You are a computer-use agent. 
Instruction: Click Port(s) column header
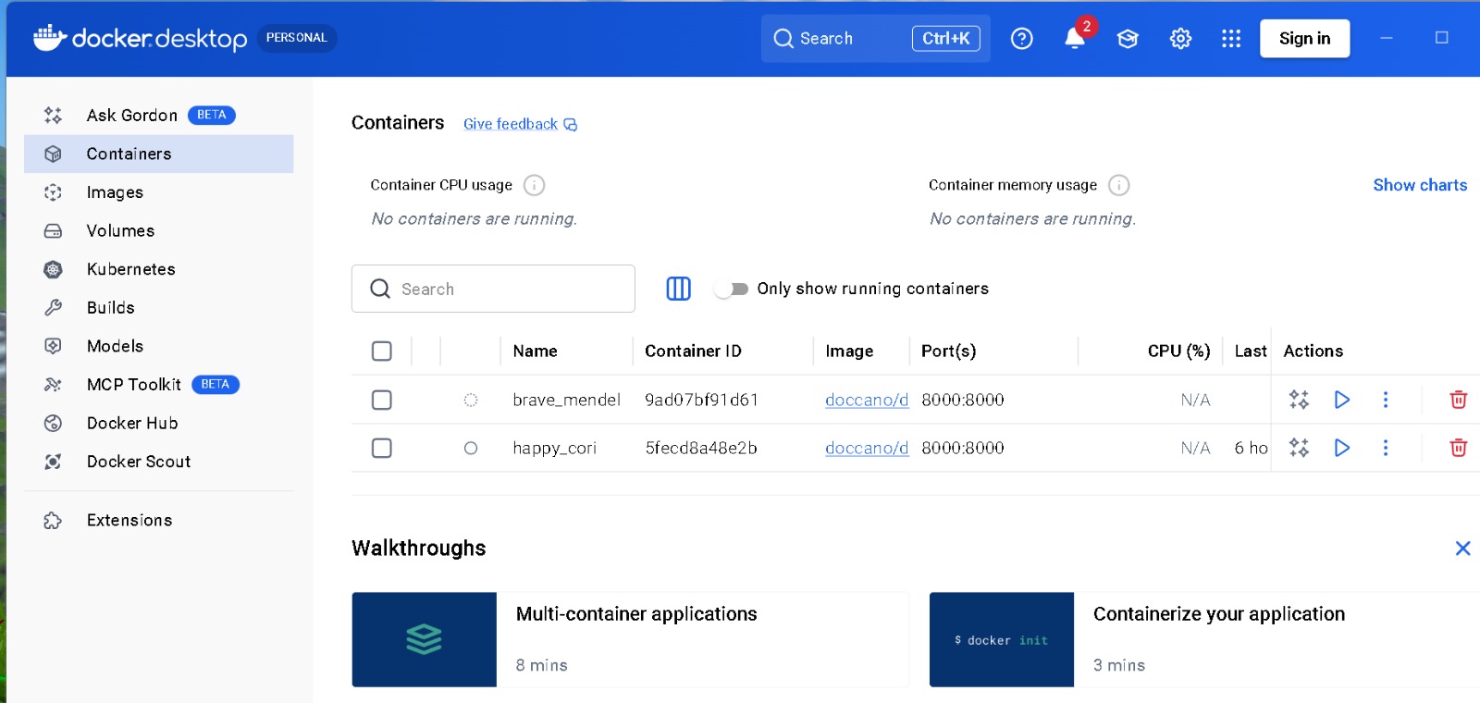click(948, 351)
